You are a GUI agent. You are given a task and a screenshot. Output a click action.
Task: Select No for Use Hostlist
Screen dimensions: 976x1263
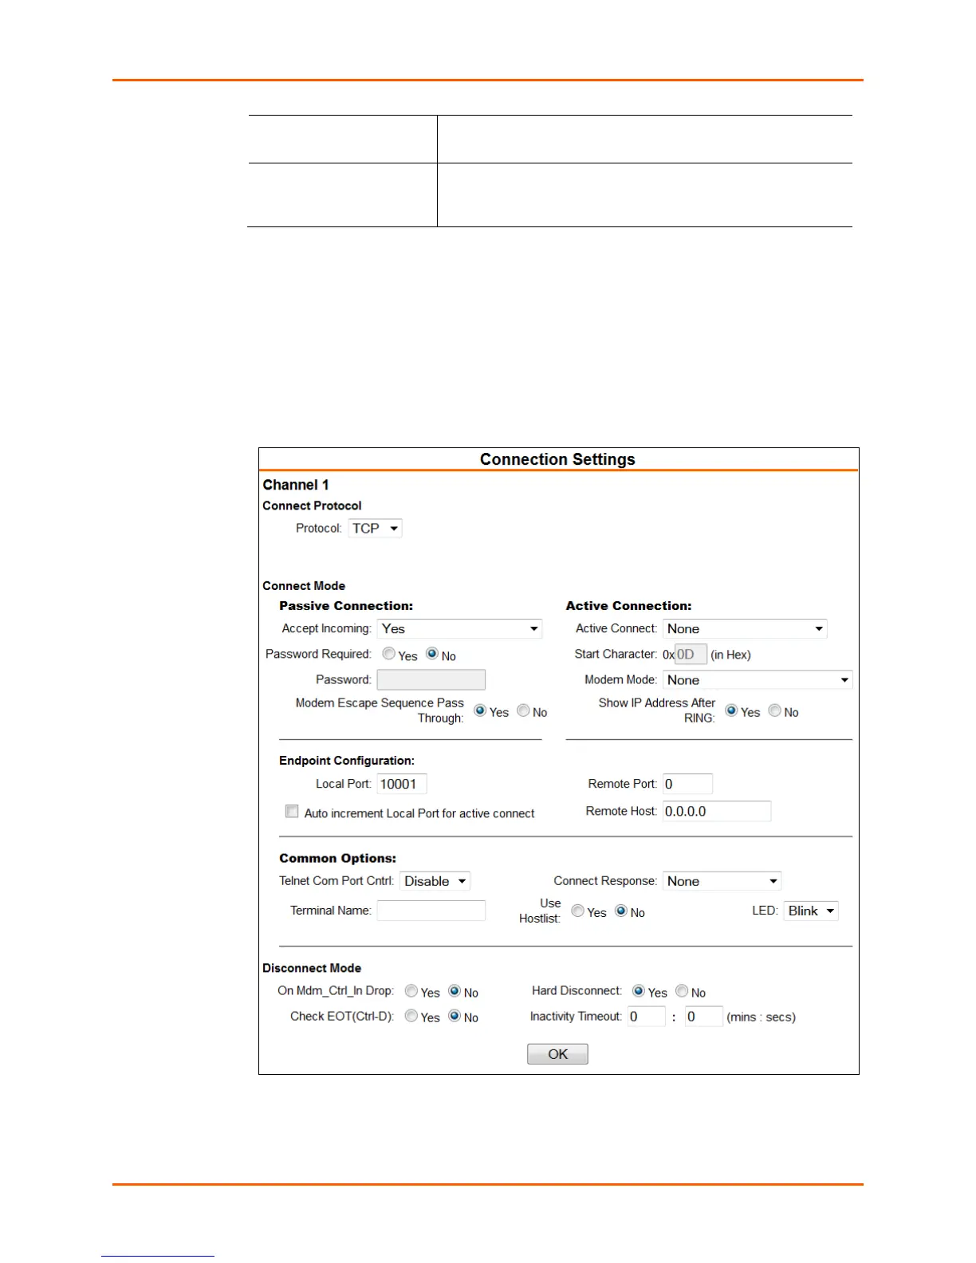(620, 911)
